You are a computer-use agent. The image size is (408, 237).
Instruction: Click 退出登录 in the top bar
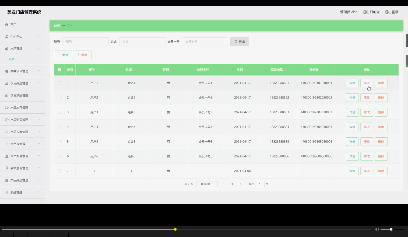391,12
